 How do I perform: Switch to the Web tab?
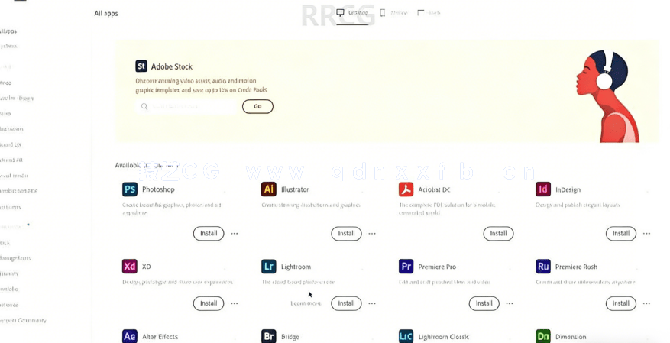429,13
